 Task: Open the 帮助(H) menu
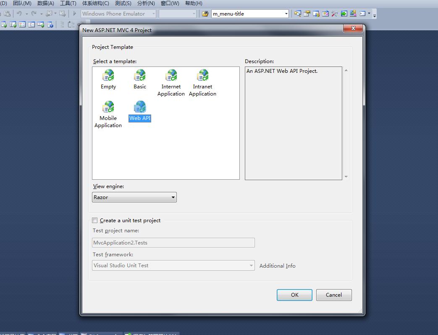pos(194,3)
